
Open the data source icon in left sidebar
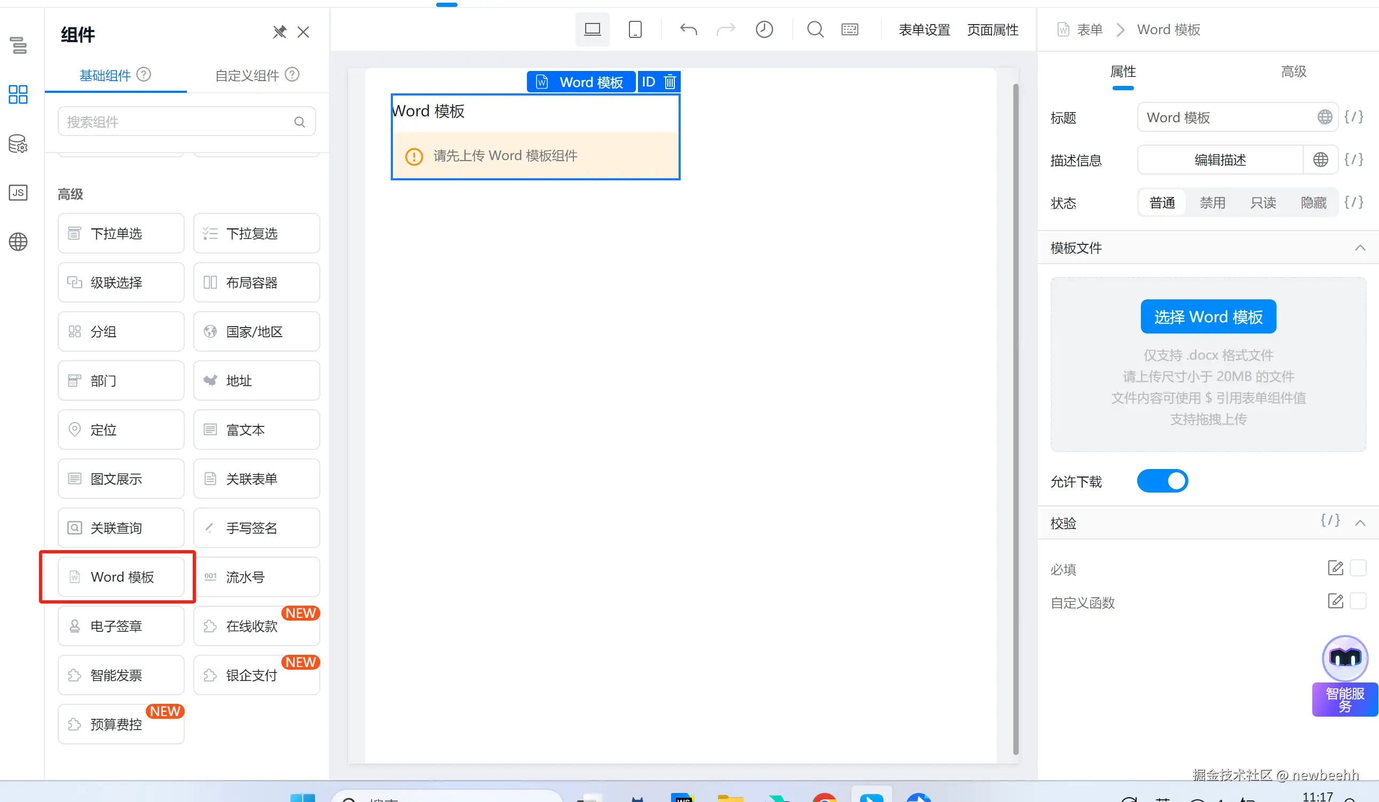(18, 144)
